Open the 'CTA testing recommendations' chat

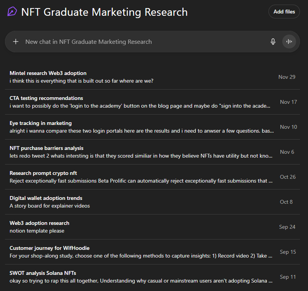46,98
